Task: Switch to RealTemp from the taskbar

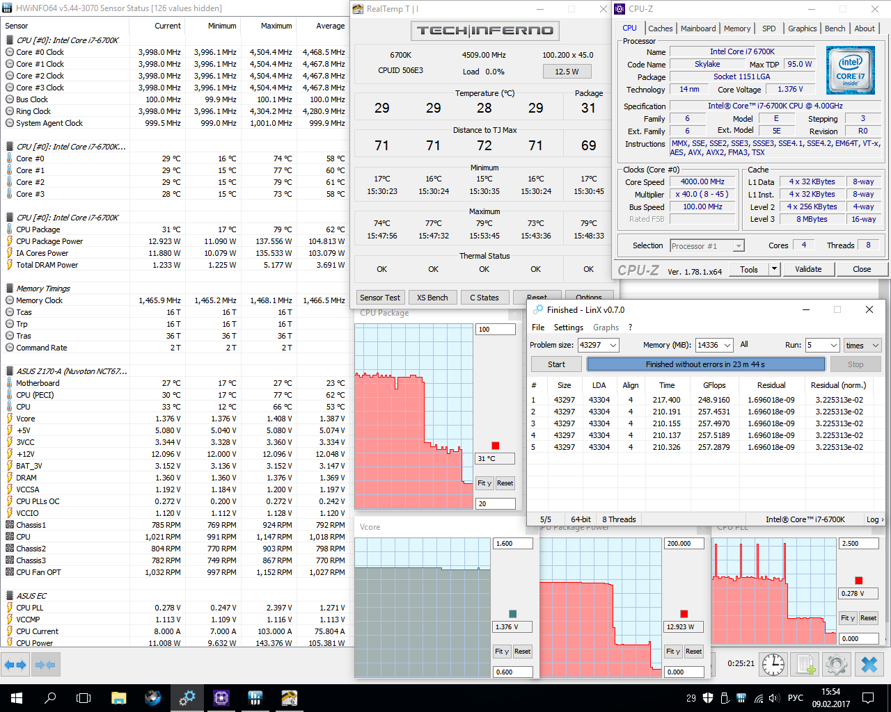Action: point(290,698)
